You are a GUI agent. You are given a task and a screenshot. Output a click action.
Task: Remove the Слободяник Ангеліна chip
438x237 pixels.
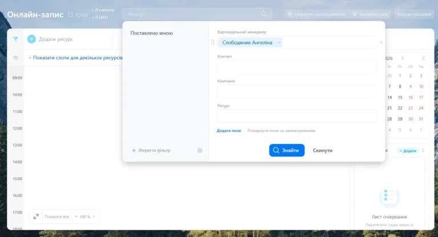278,42
